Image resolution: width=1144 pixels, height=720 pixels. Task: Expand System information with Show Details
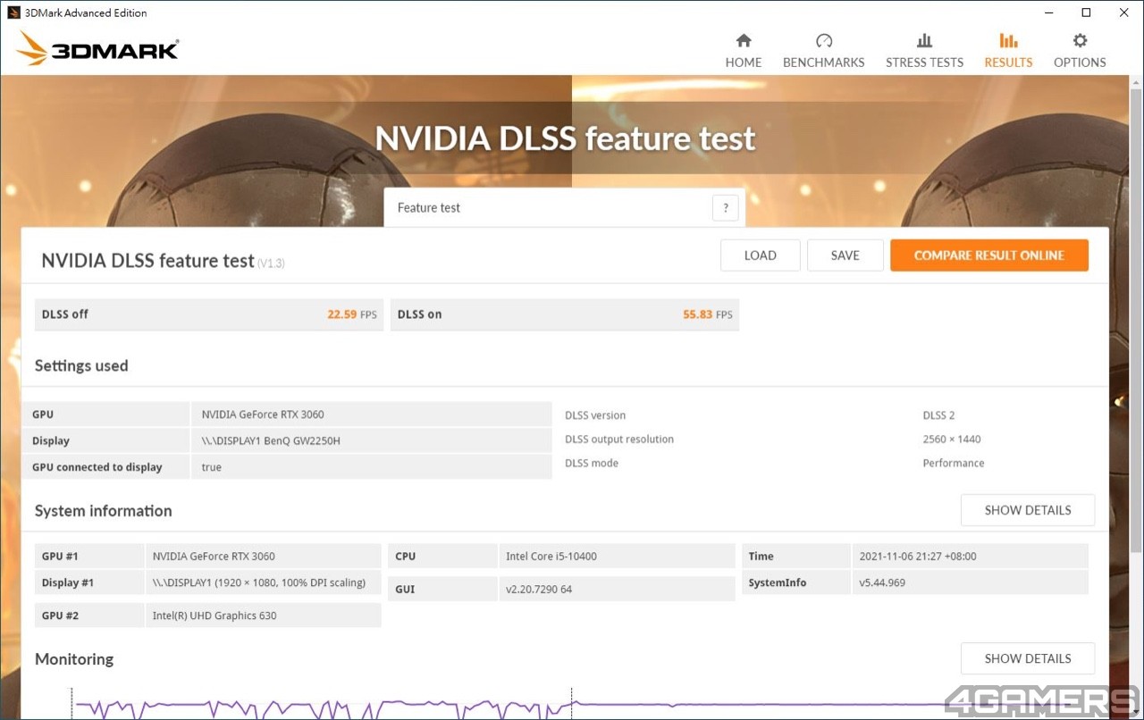click(x=1027, y=510)
